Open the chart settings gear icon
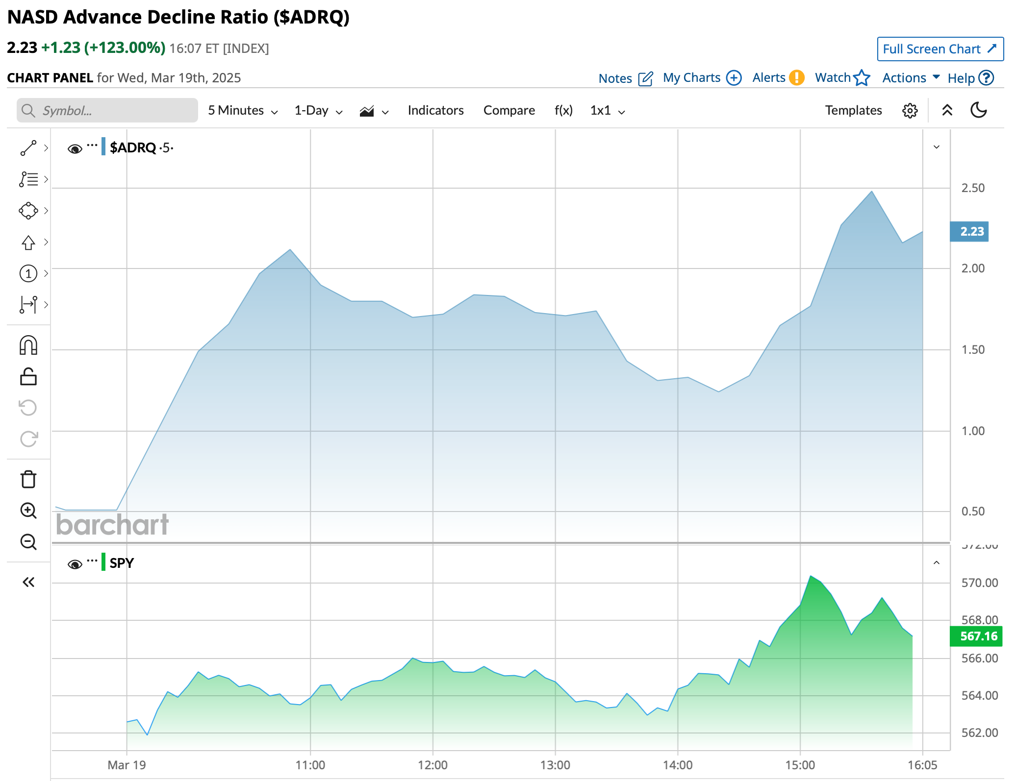Image resolution: width=1016 pixels, height=781 pixels. click(x=910, y=111)
